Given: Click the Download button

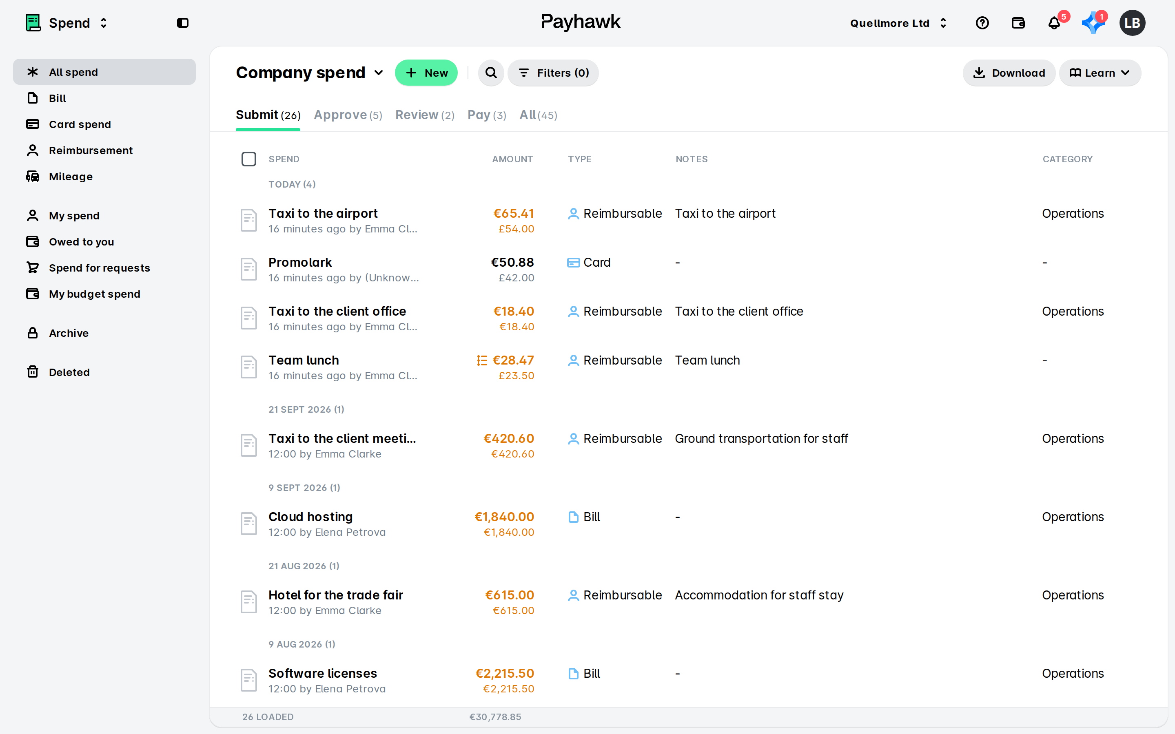Looking at the screenshot, I should (x=1009, y=73).
